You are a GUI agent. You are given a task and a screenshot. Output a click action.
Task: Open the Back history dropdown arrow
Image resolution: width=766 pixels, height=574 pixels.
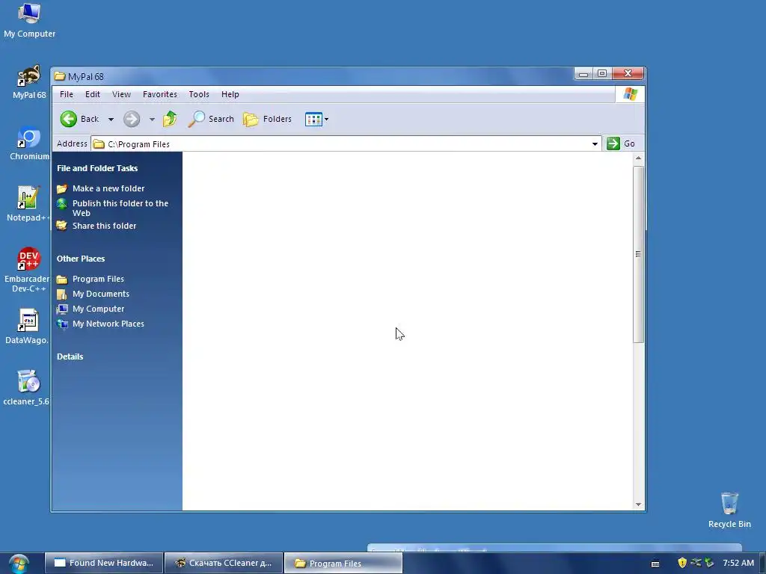point(111,119)
